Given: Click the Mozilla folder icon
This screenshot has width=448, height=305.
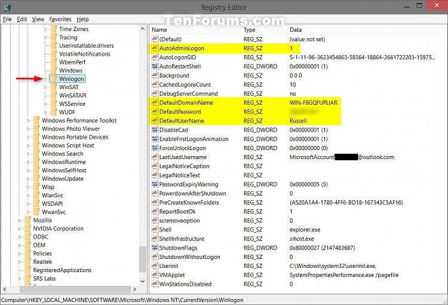Looking at the screenshot, I should [27, 220].
